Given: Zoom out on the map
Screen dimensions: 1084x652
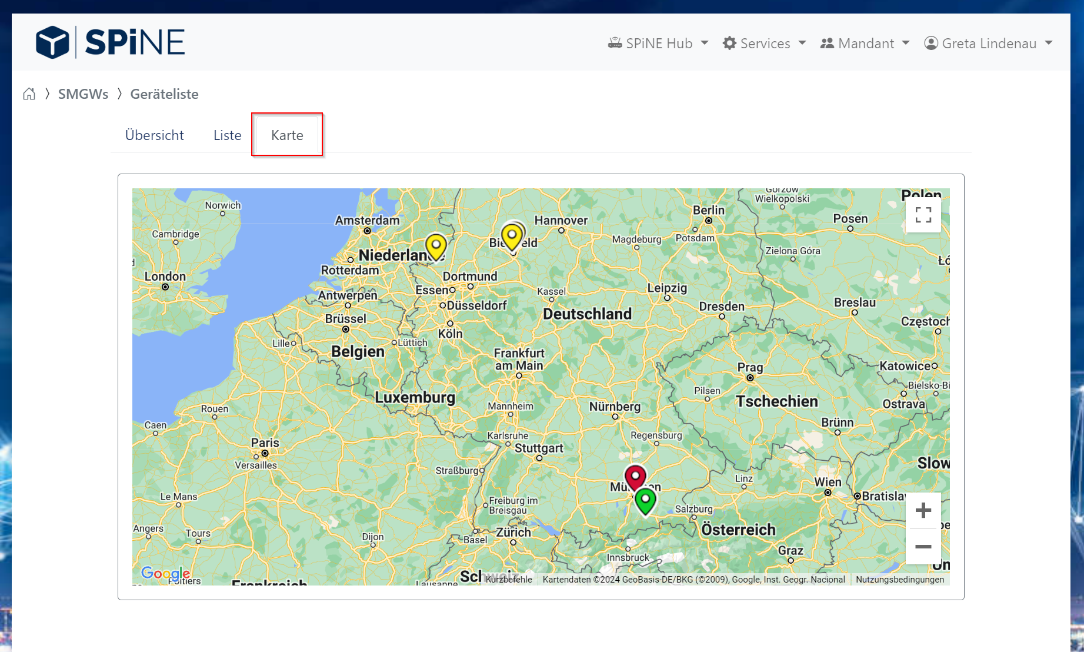Looking at the screenshot, I should 923,547.
